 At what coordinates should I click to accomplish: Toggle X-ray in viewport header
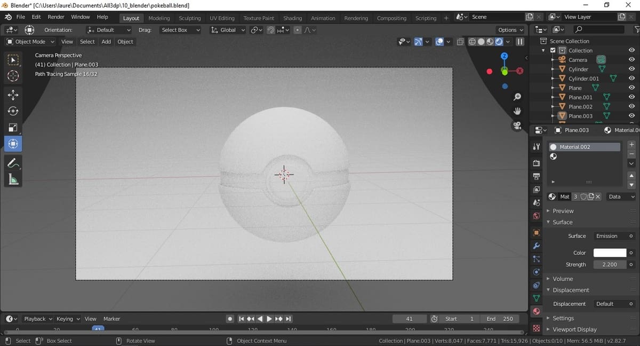click(x=460, y=42)
